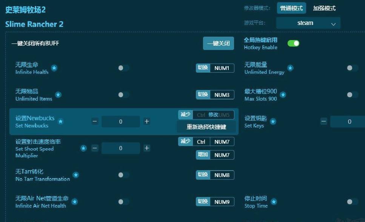Click the star icon beside Stop Time

[274, 202]
